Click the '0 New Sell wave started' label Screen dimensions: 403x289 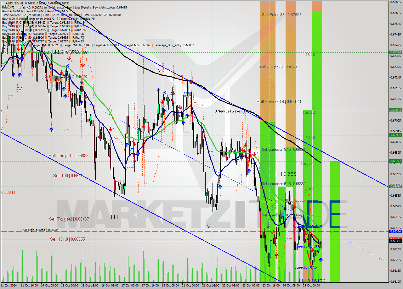233,111
